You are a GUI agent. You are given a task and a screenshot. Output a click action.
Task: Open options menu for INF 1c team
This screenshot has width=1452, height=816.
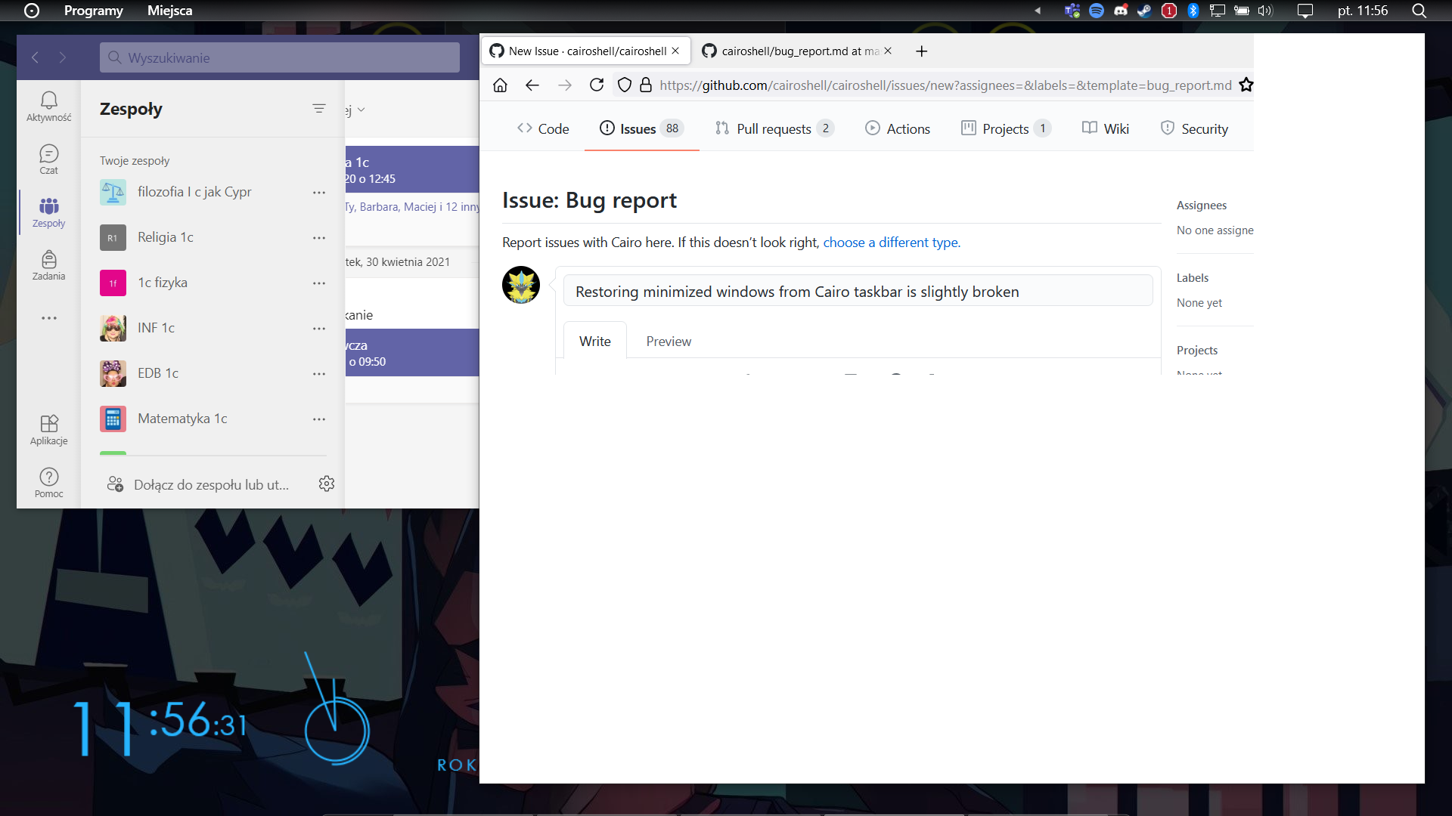[x=319, y=329]
